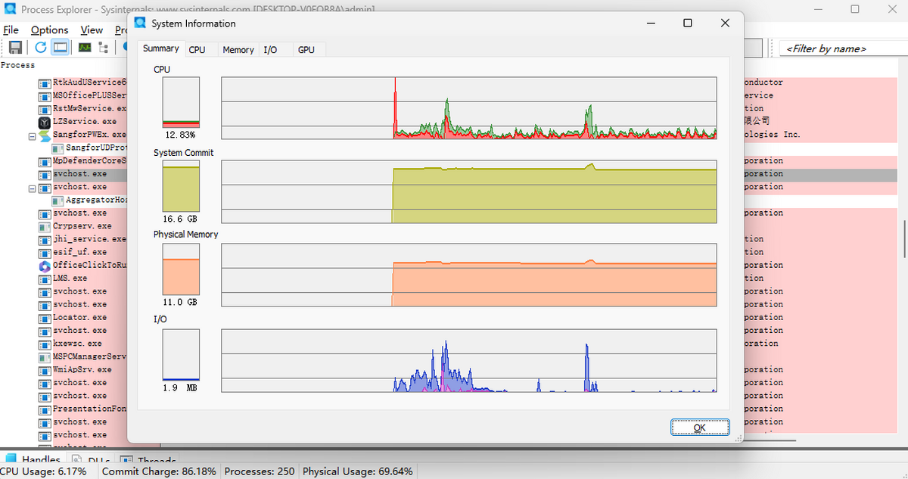This screenshot has width=908, height=479.
Task: Click the CPU Usage 6.17% status entry
Action: pyautogui.click(x=43, y=471)
